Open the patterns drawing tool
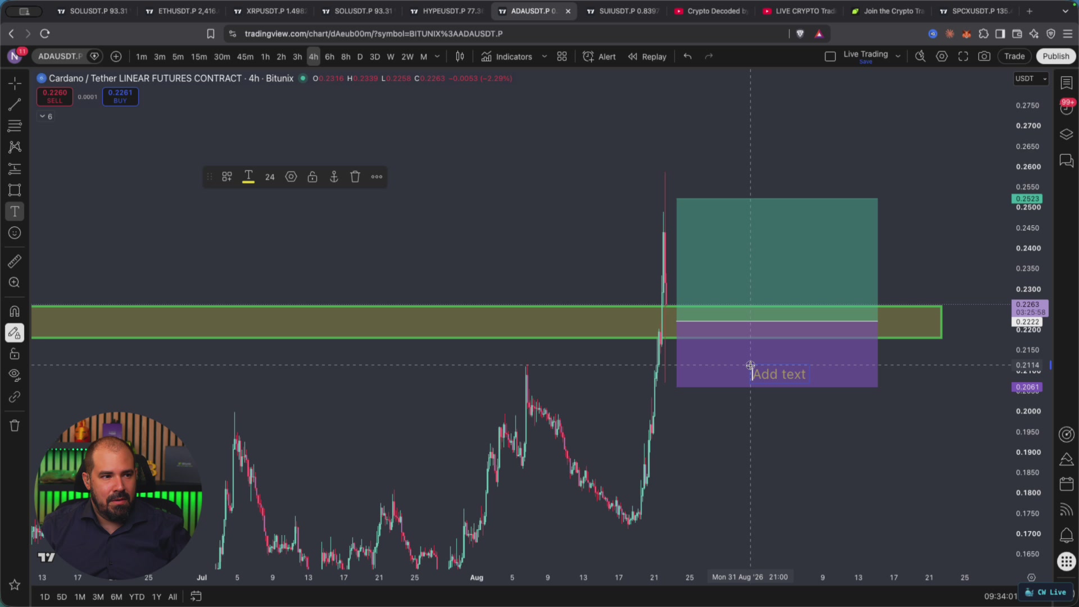The image size is (1079, 607). tap(15, 147)
